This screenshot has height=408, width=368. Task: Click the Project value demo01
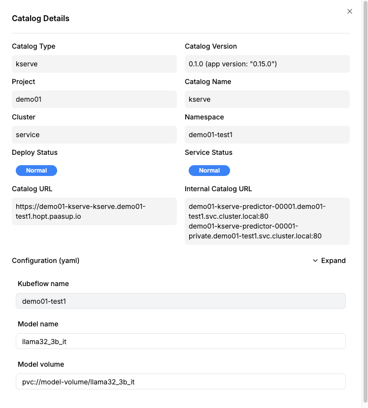tap(94, 99)
